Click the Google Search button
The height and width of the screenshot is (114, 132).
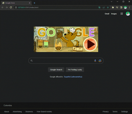[x=56, y=70]
